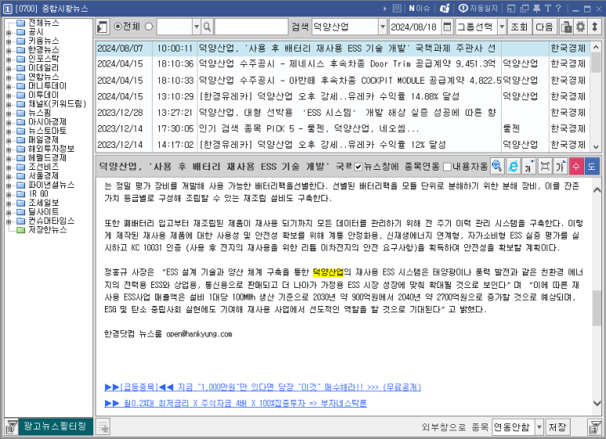Select the unlabeled stock radio button

[149, 27]
